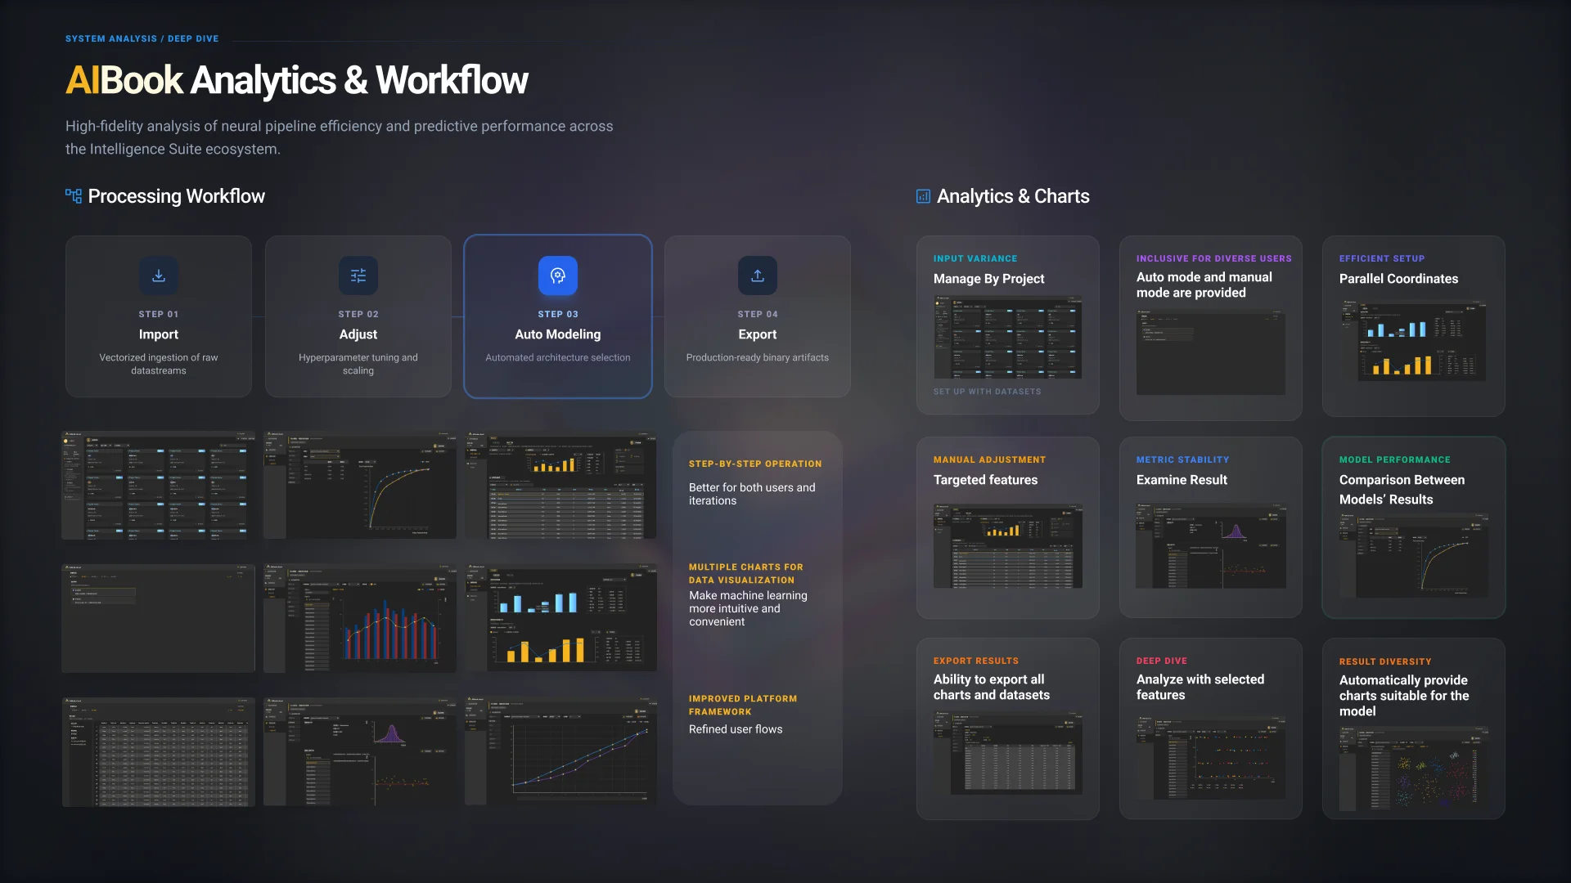Open the yellow bar chart thumbnail under Targeted features
This screenshot has width=1571, height=883.
1008,546
